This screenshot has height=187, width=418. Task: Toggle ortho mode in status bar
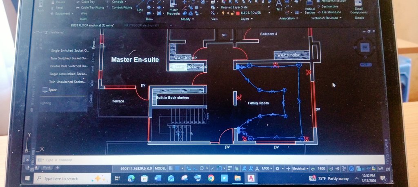[195, 168]
